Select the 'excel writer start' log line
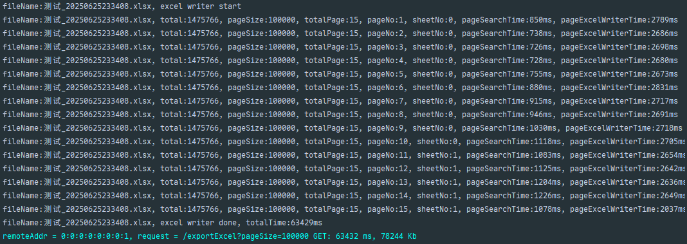Image resolution: width=687 pixels, height=244 pixels. coord(122,6)
